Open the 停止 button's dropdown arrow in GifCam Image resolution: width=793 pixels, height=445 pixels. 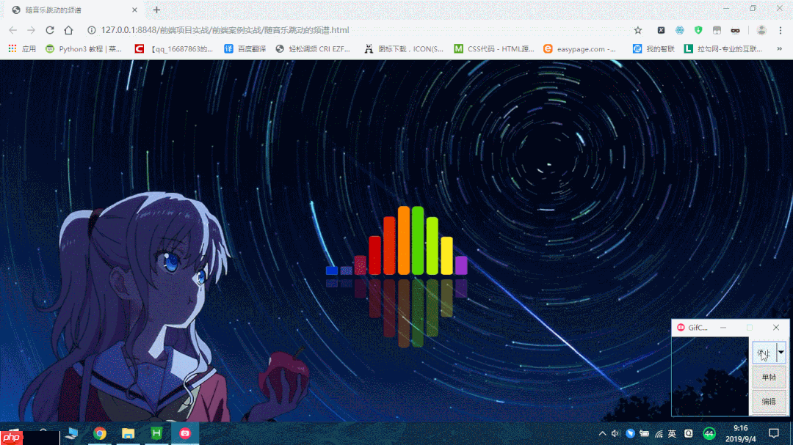click(781, 353)
